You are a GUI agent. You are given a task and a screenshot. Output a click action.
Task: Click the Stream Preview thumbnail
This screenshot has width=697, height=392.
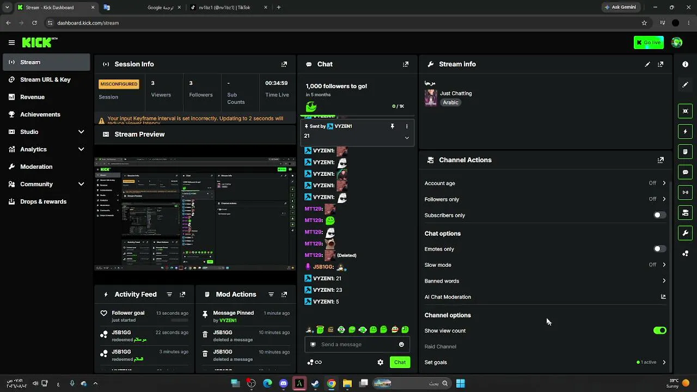click(195, 213)
